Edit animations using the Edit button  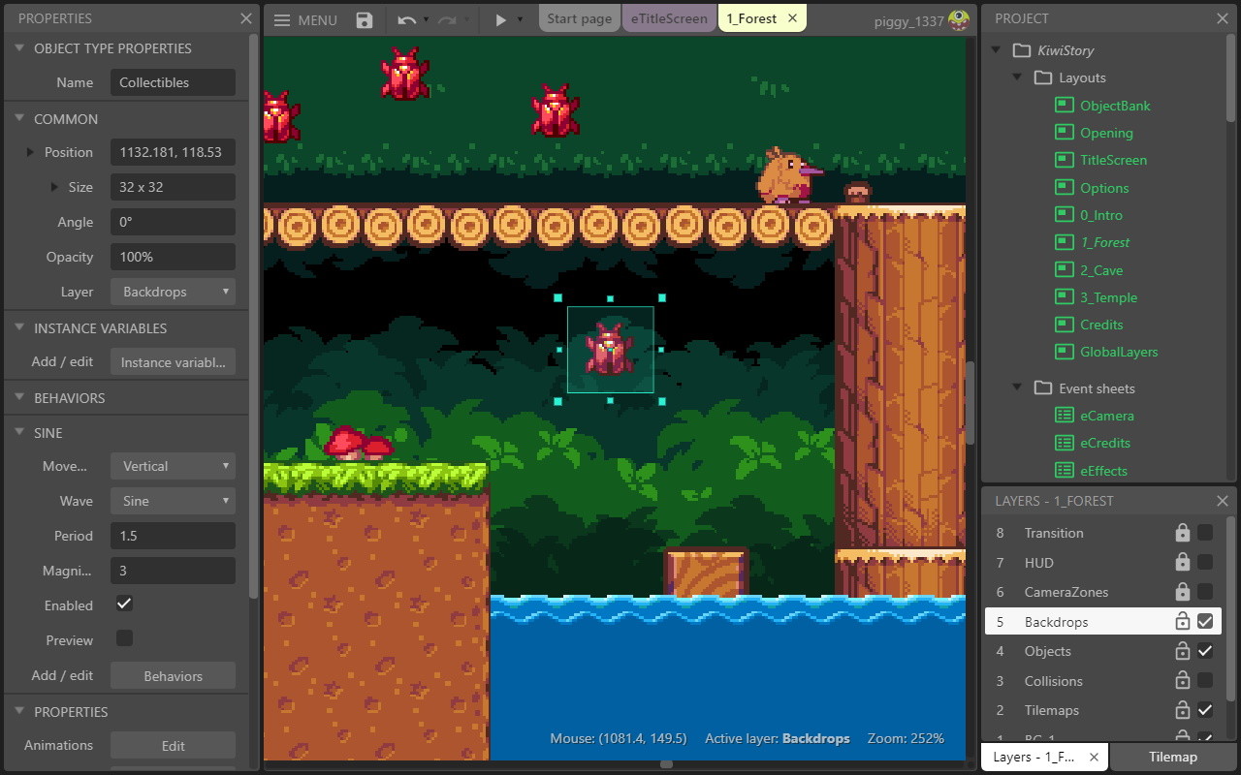click(x=173, y=745)
